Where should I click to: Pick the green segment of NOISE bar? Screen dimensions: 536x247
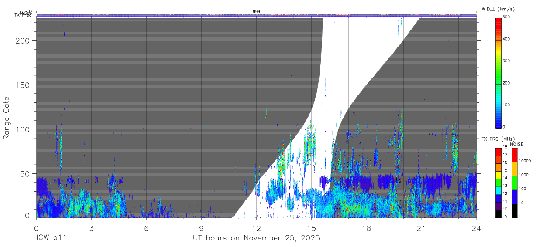click(514, 183)
